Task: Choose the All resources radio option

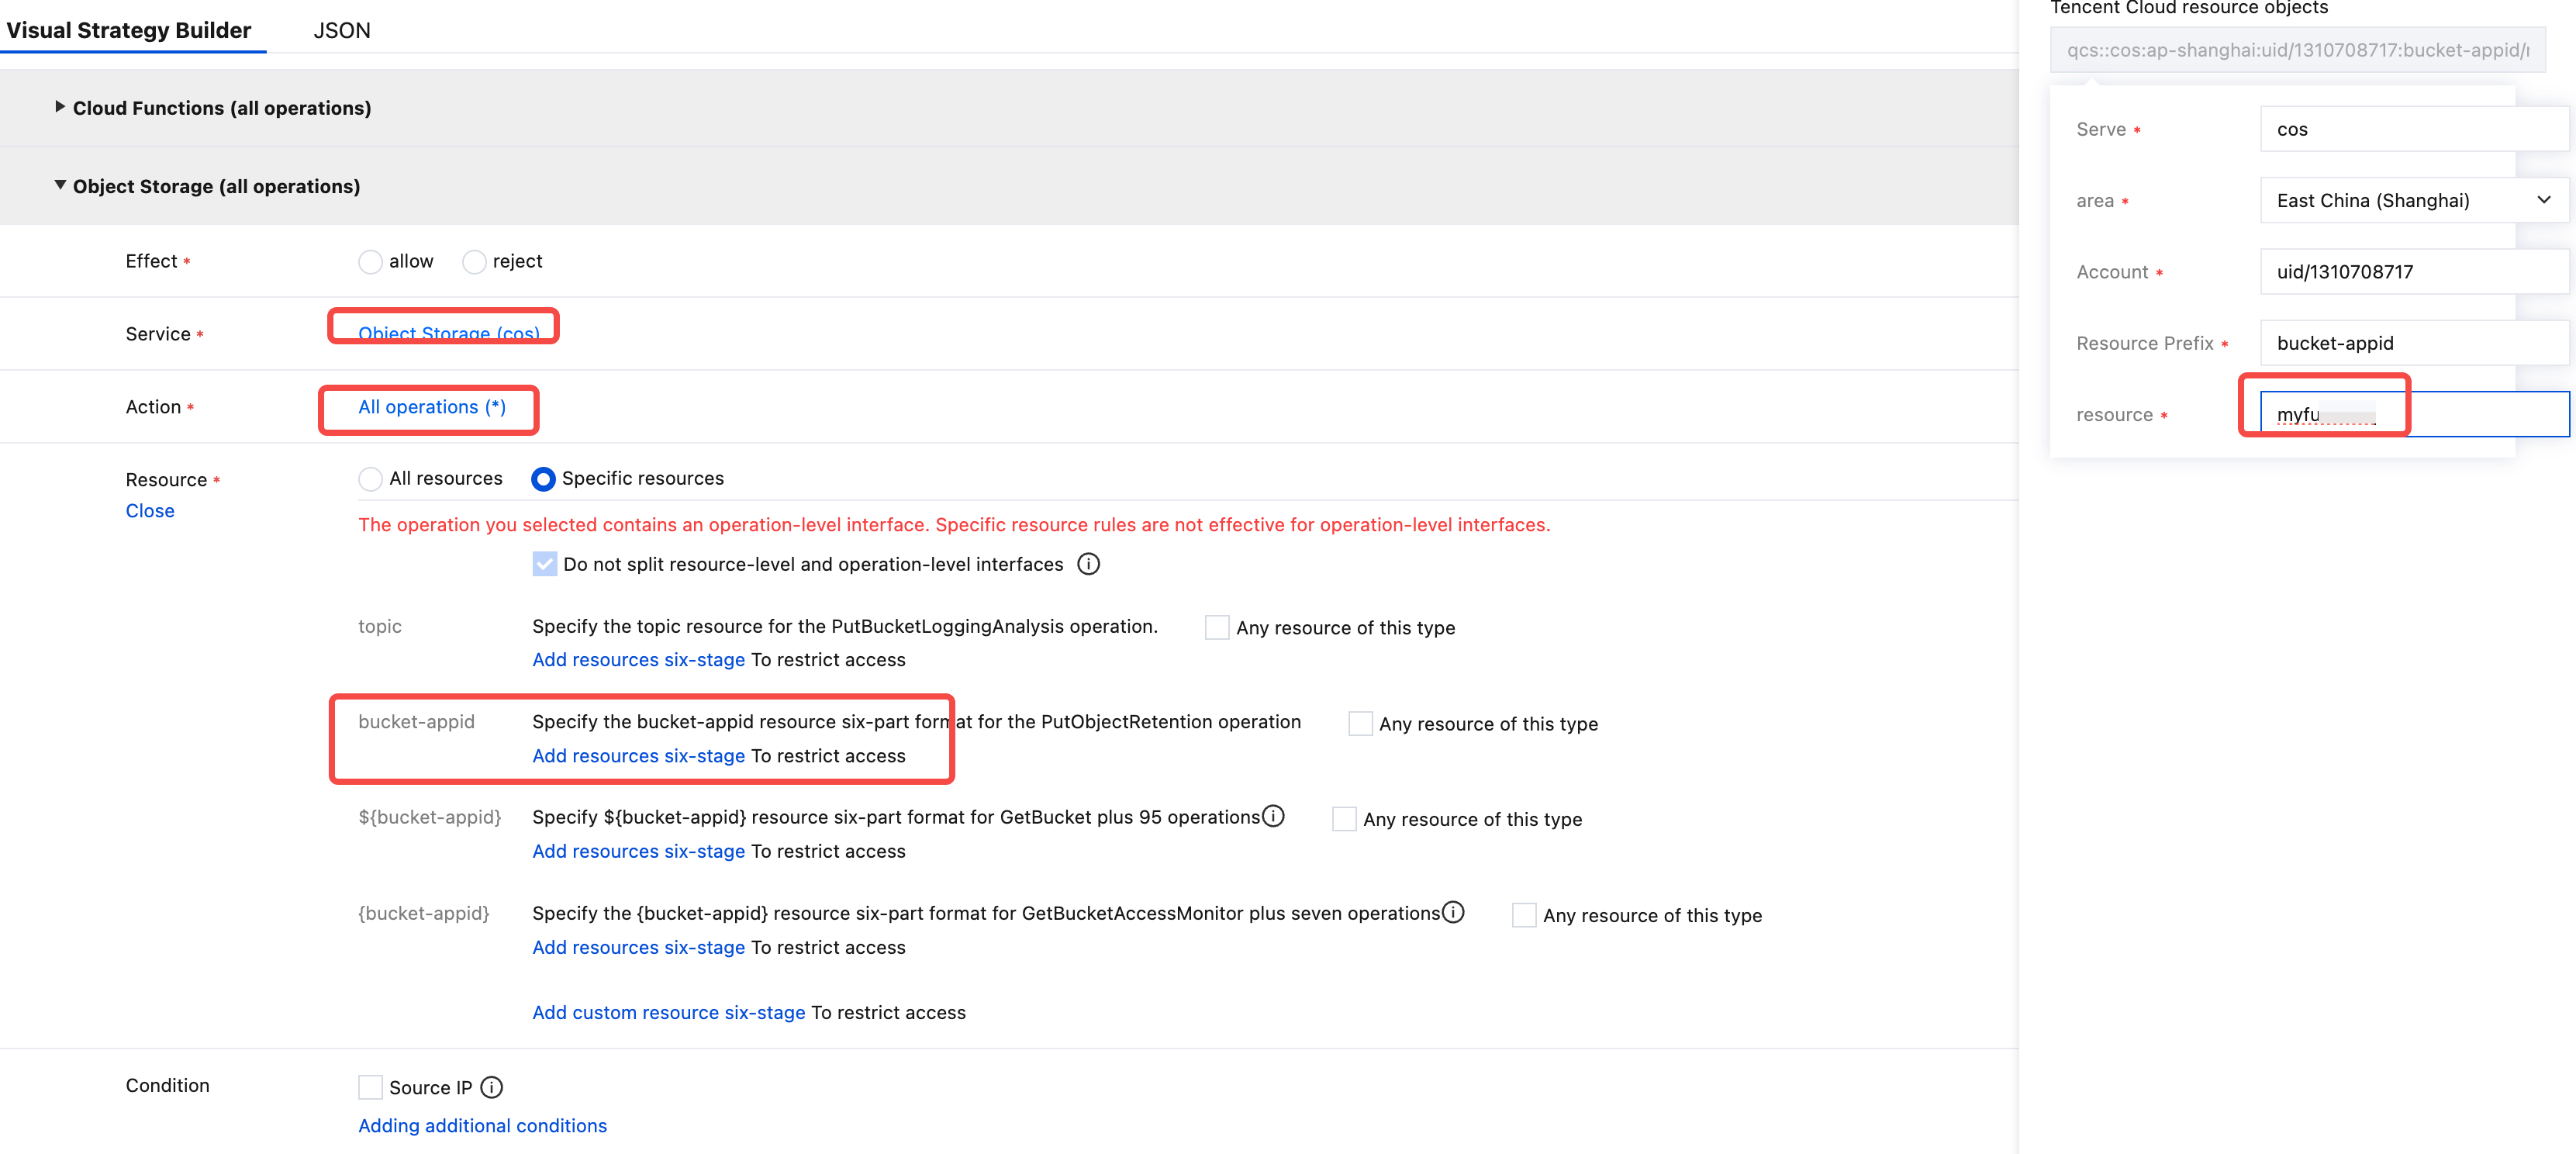Action: click(x=370, y=479)
